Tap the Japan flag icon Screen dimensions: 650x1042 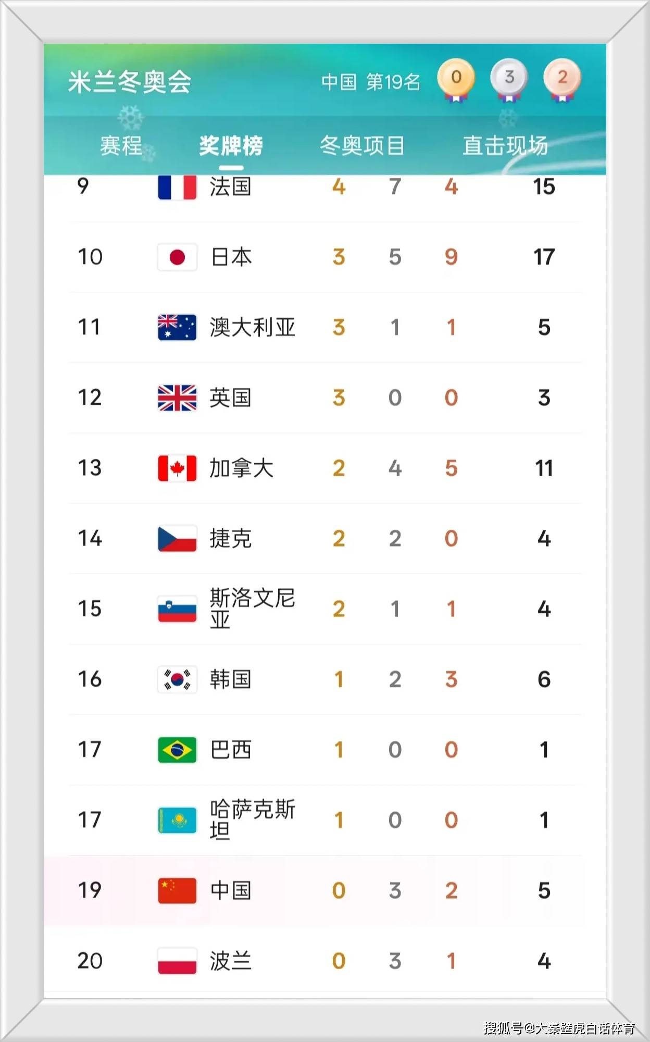pos(177,257)
